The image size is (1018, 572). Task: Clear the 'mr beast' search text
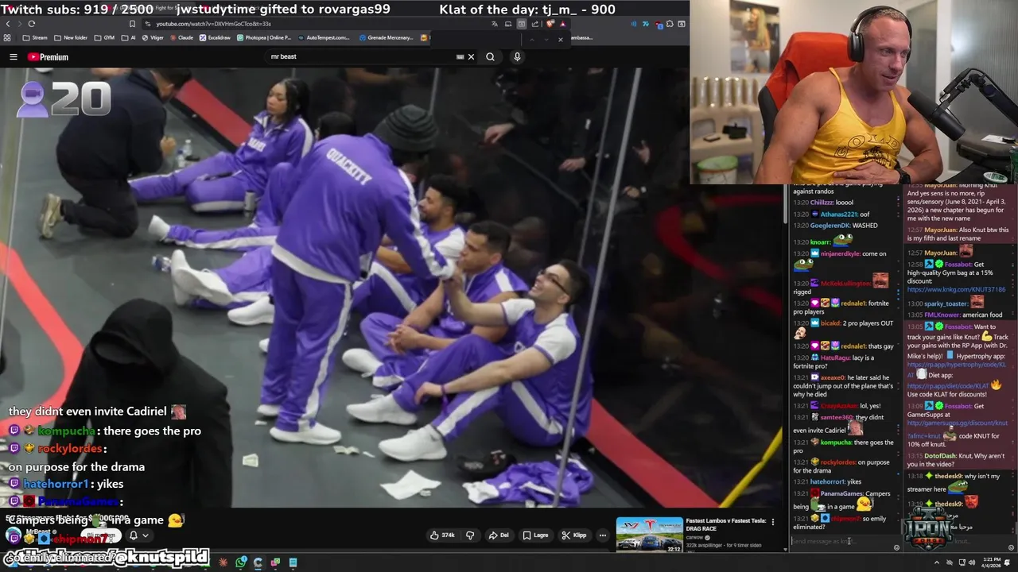(471, 57)
